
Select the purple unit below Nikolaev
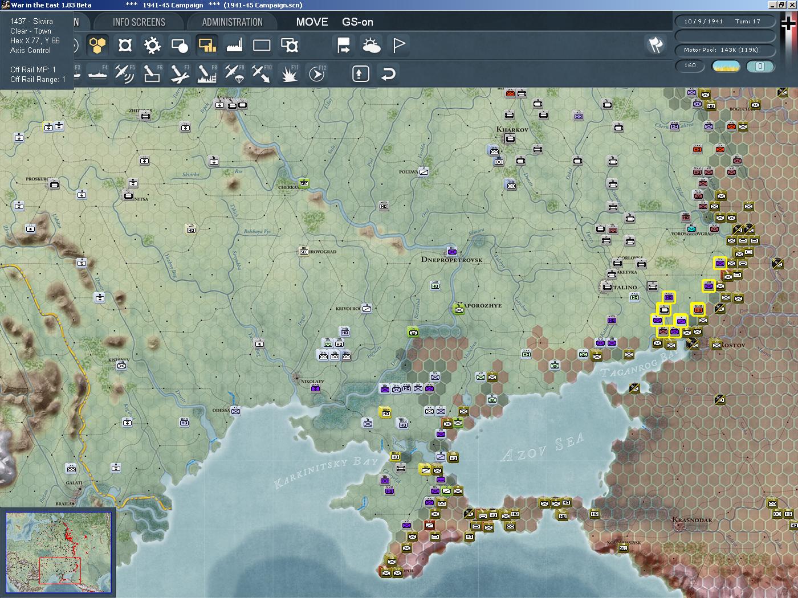pyautogui.click(x=315, y=388)
